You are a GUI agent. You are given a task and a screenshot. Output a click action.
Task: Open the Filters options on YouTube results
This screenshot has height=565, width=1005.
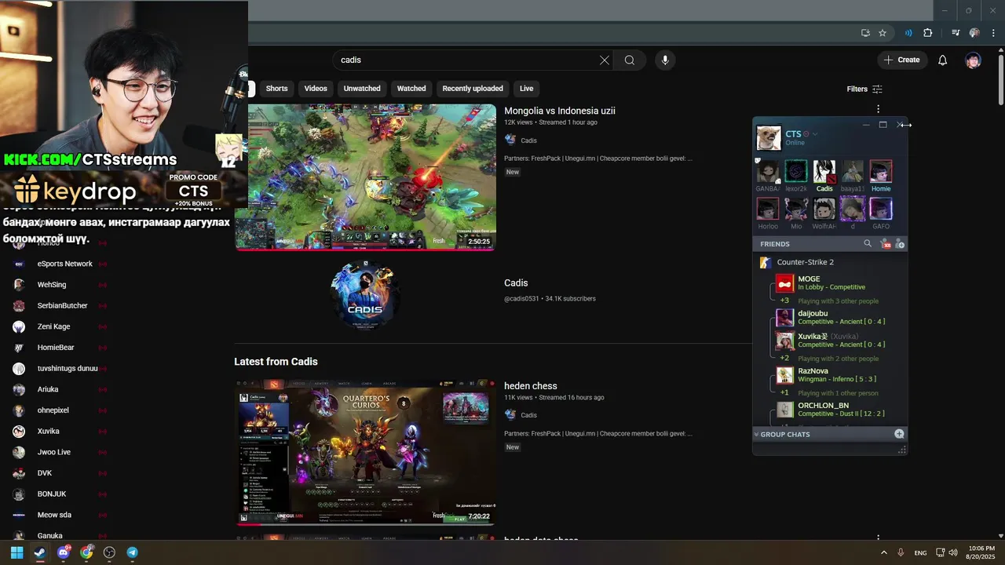[864, 89]
